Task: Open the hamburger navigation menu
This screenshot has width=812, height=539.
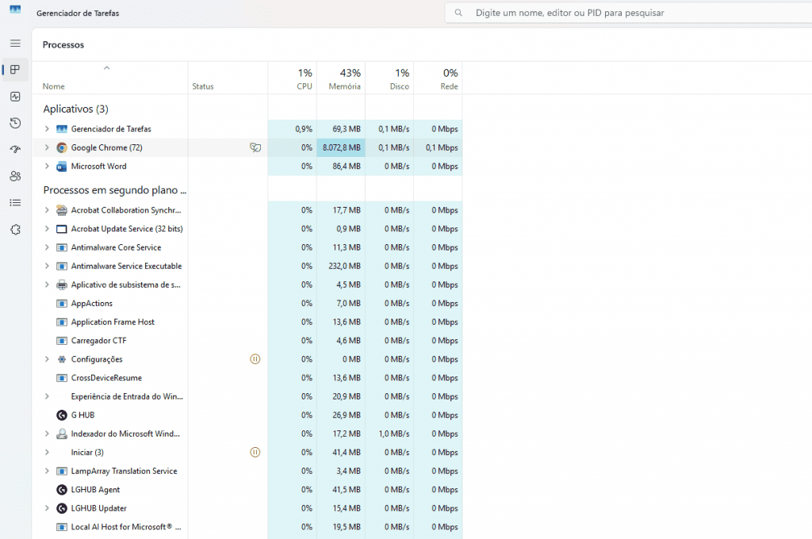Action: click(15, 43)
